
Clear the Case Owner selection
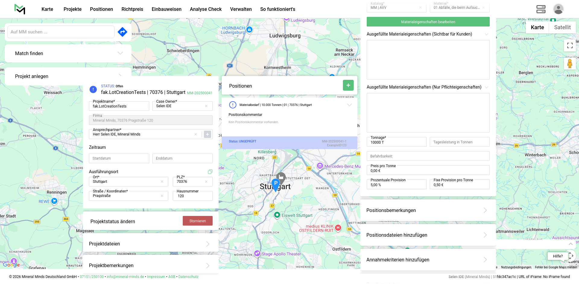pyautogui.click(x=206, y=106)
